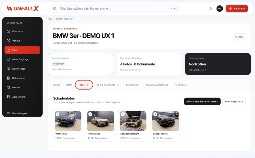Screen dimensions: 255x158
Task: Click the Fälle breadcrumb link
Action: pyautogui.click(x=50, y=19)
